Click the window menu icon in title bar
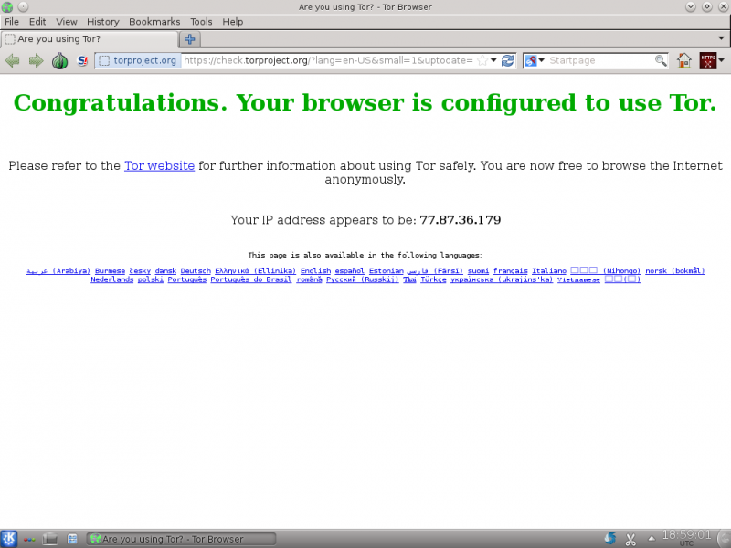 pos(7,6)
